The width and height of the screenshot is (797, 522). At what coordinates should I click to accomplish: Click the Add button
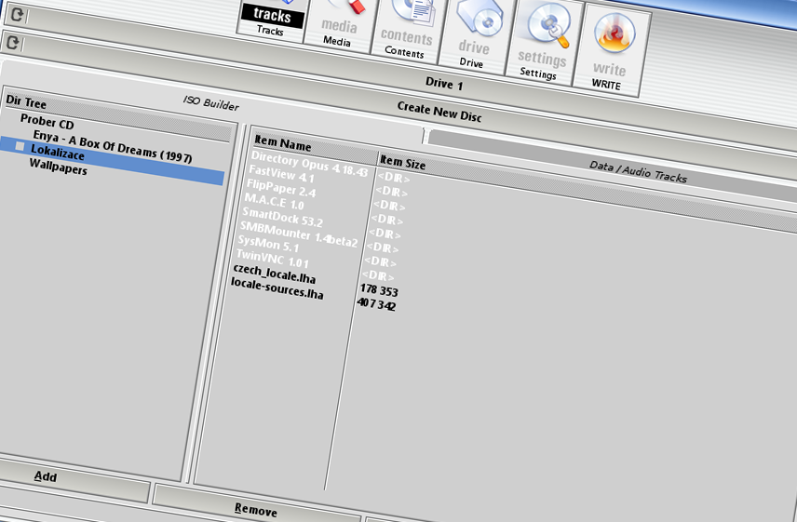pos(46,476)
